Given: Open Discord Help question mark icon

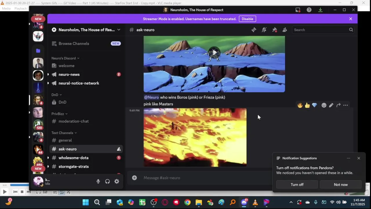Looking at the screenshot, I should click(x=309, y=10).
